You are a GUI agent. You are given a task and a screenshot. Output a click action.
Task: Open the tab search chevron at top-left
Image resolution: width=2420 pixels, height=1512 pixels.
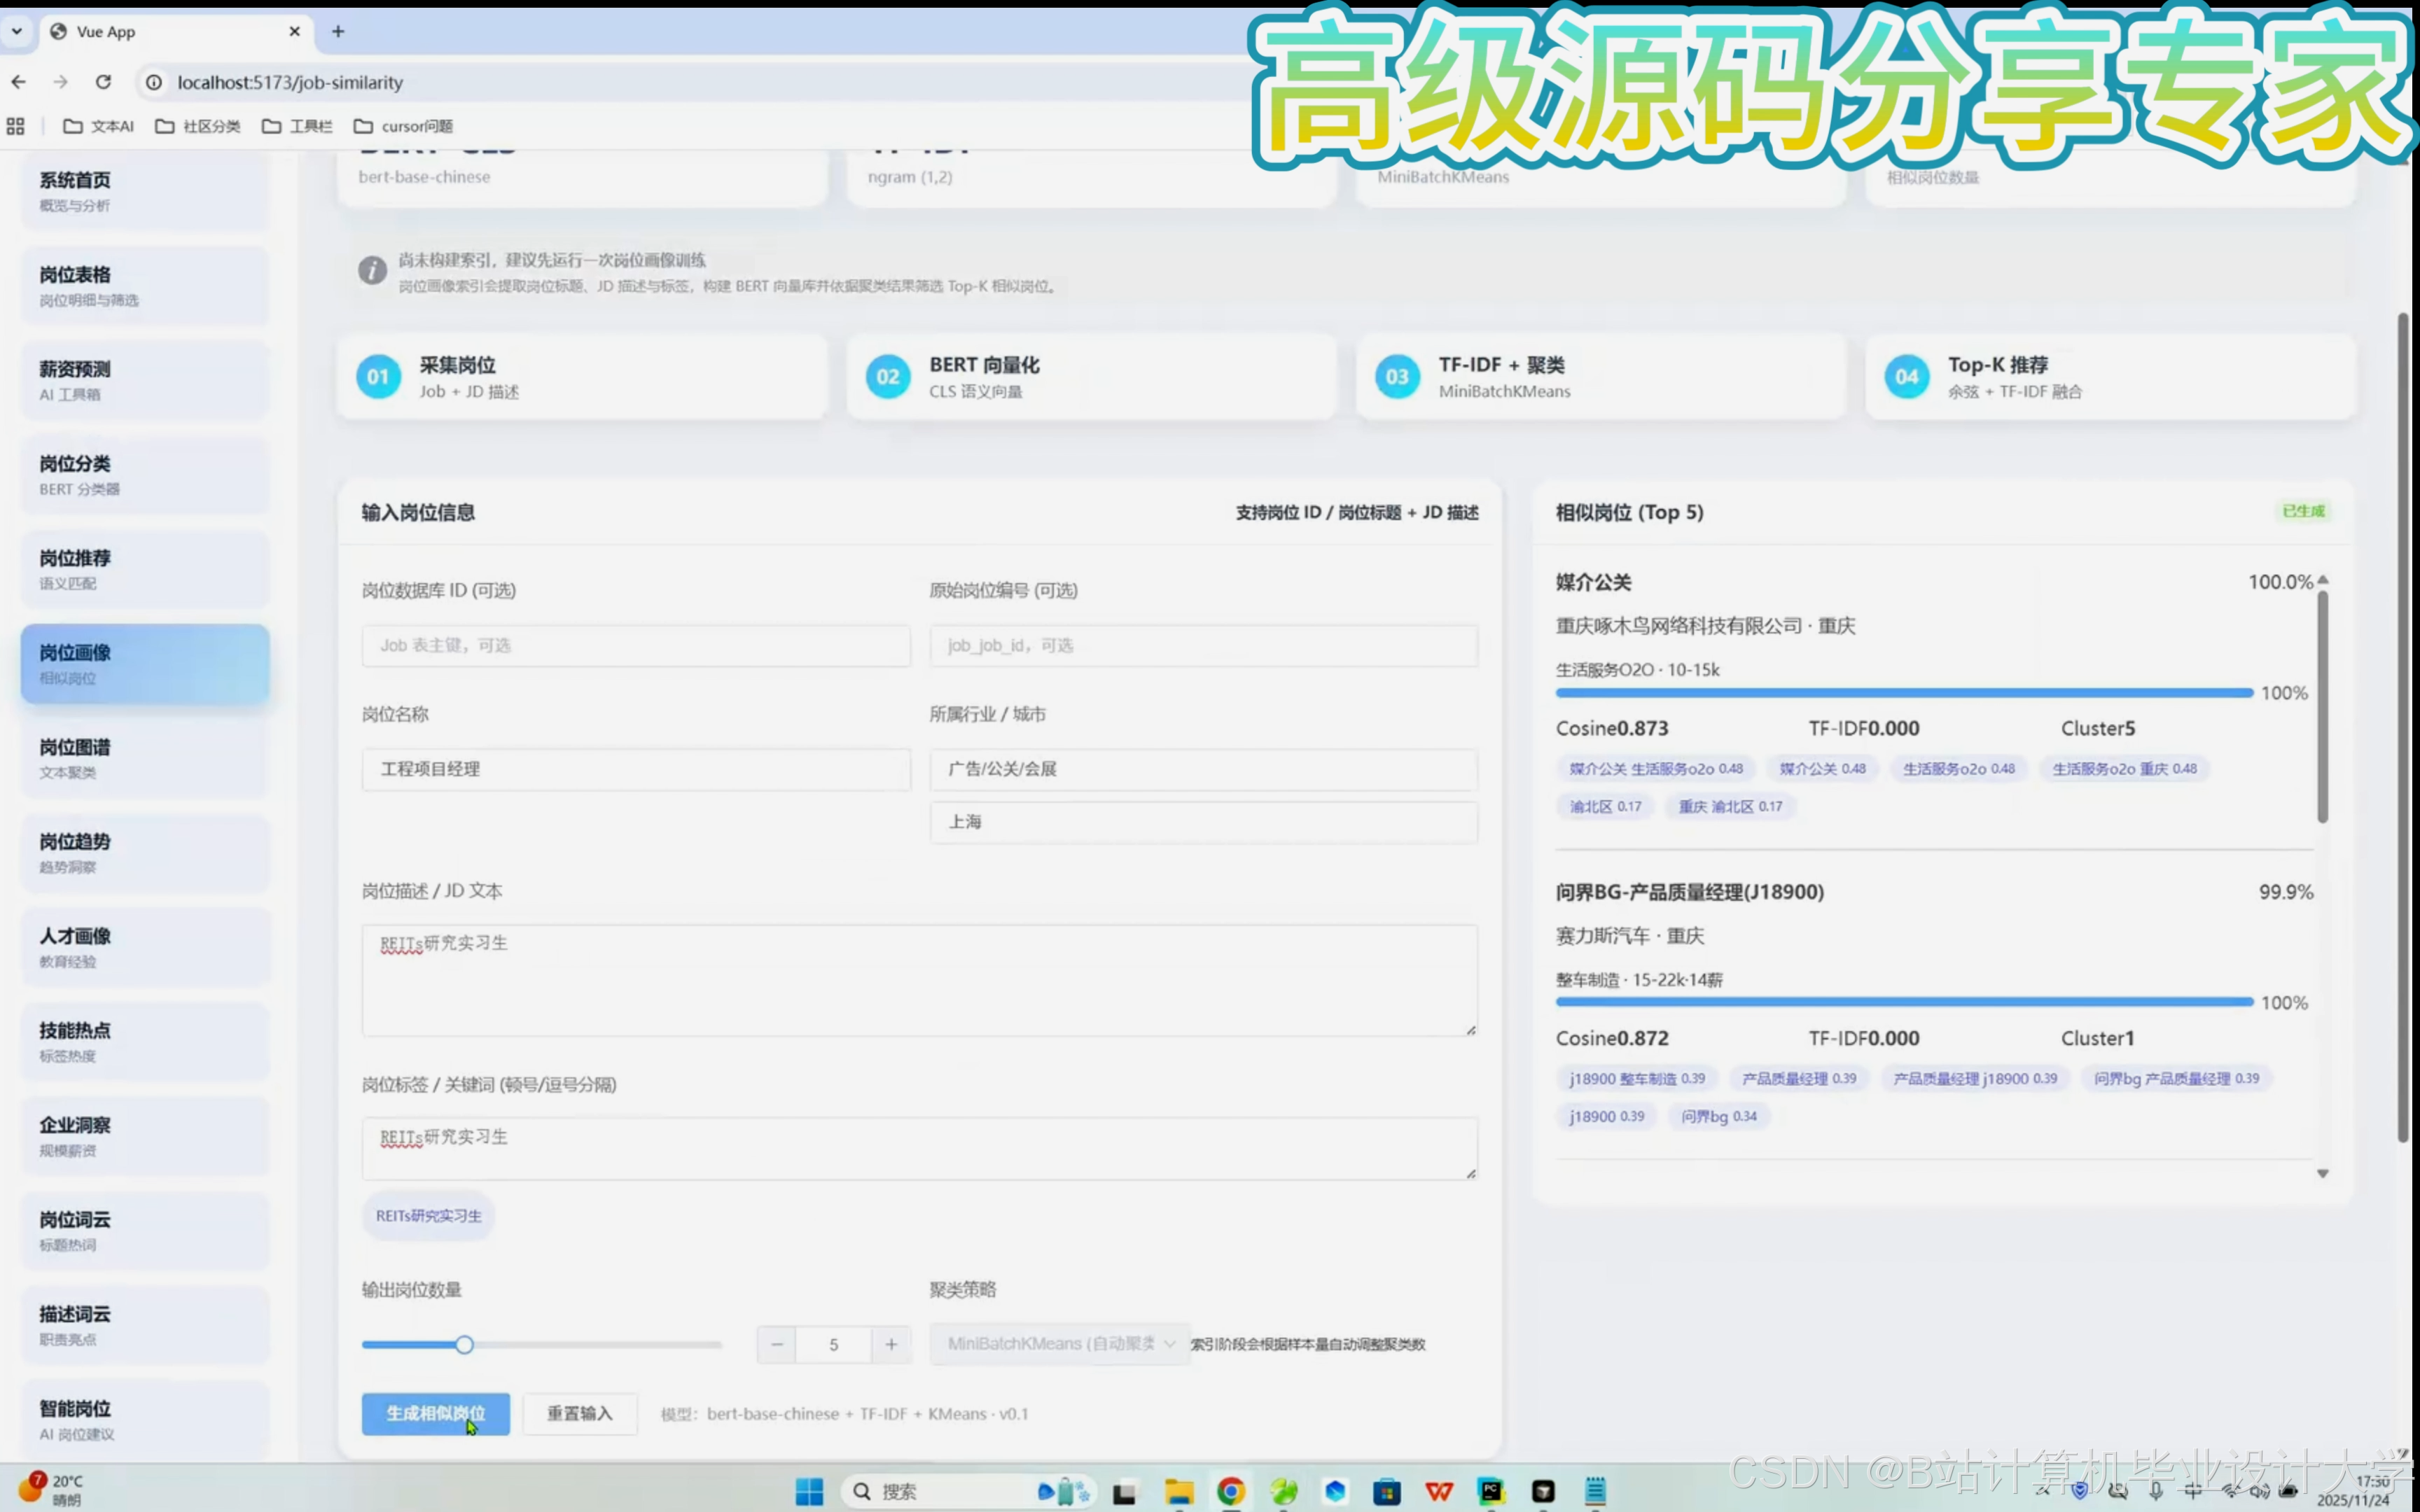pyautogui.click(x=17, y=32)
